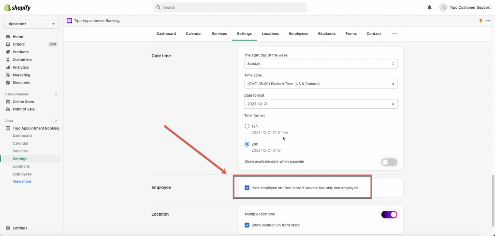Click the Orders inbox icon

(x=8, y=44)
